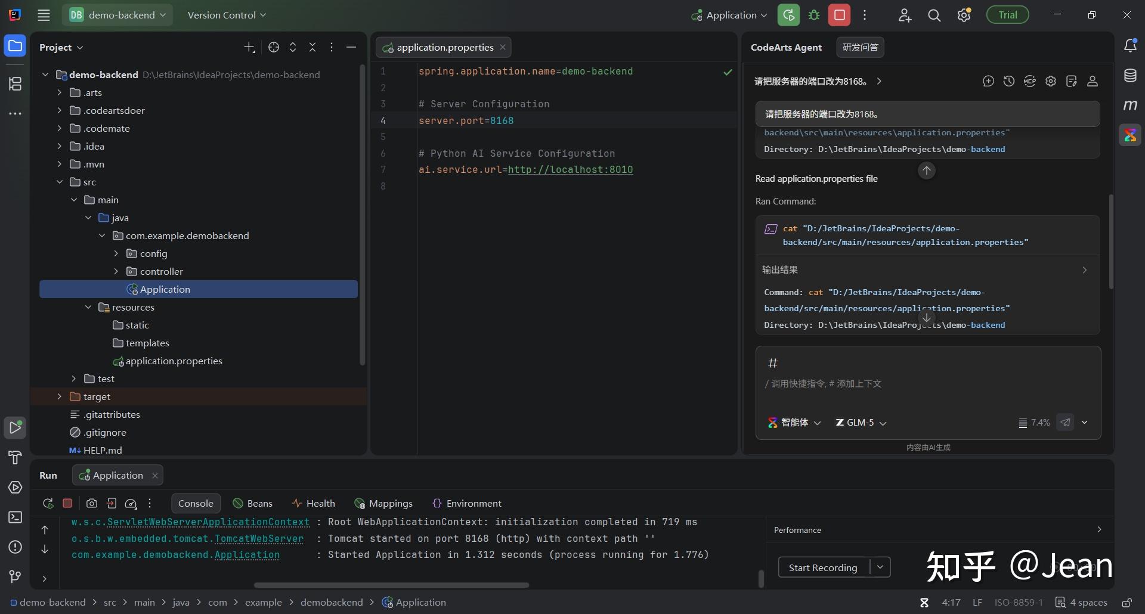Viewport: 1145px width, 614px height.
Task: Expand the Performance section
Action: (1099, 529)
